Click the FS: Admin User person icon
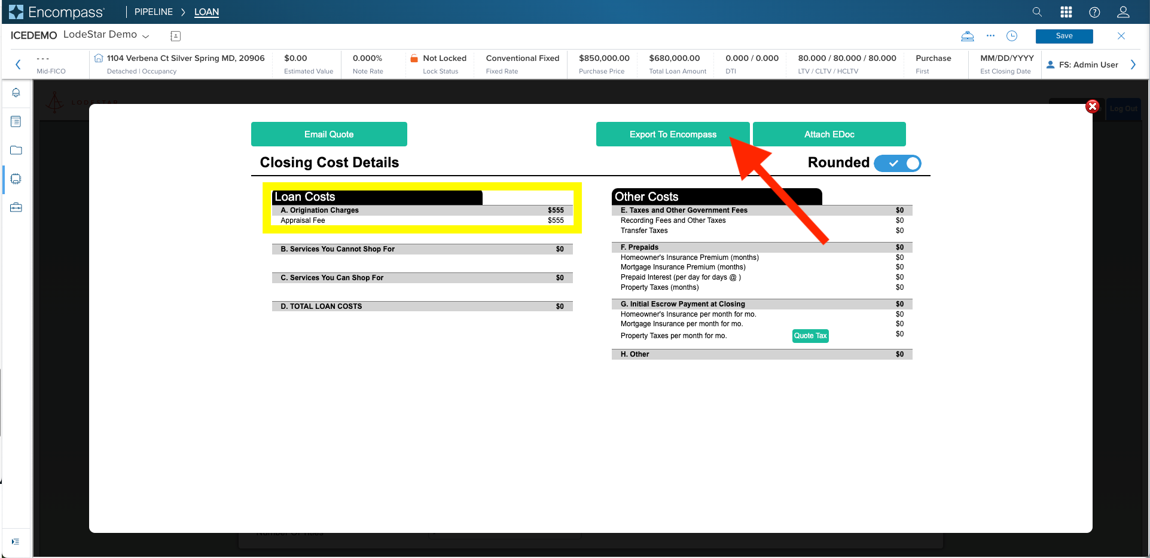 pyautogui.click(x=1050, y=65)
